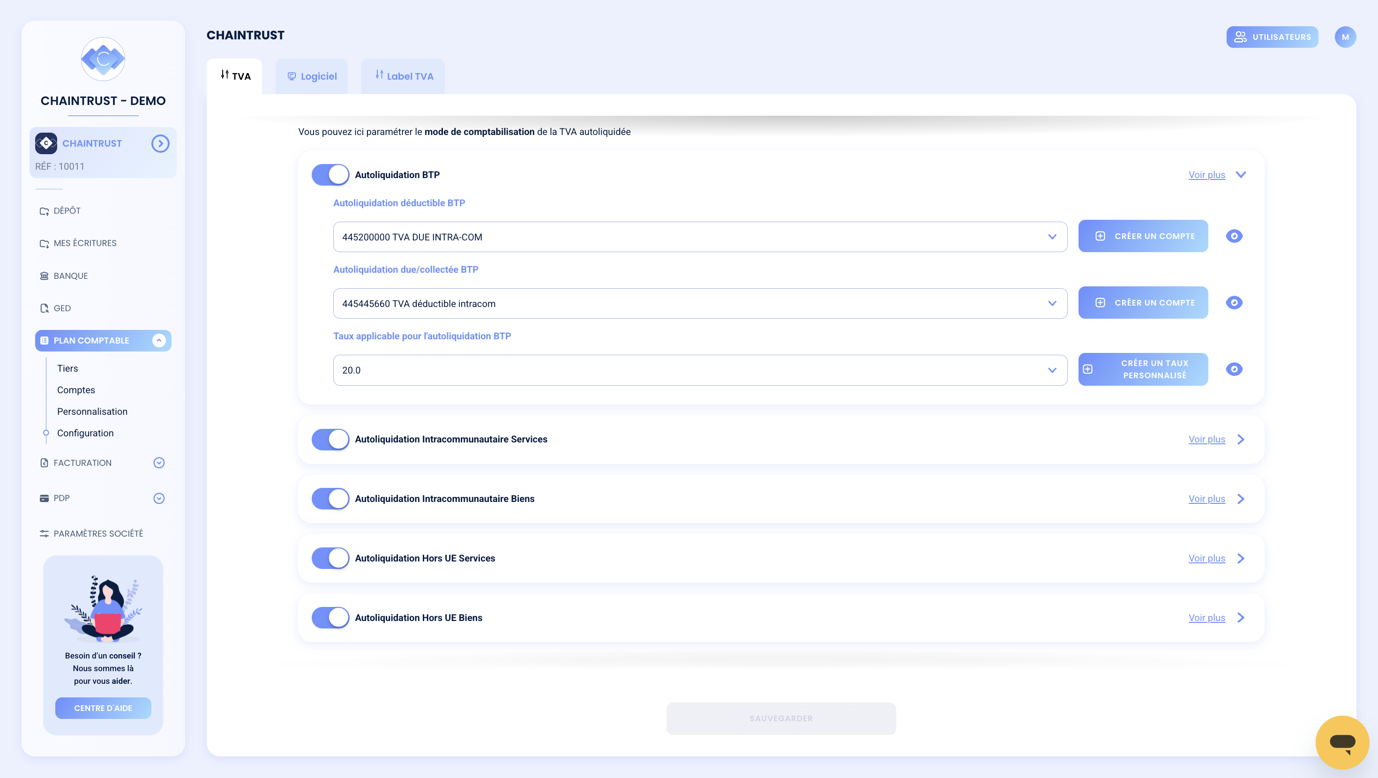Open the 445445660 TVA déductible intracom dropdown
Image resolution: width=1378 pixels, height=778 pixels.
tap(700, 303)
